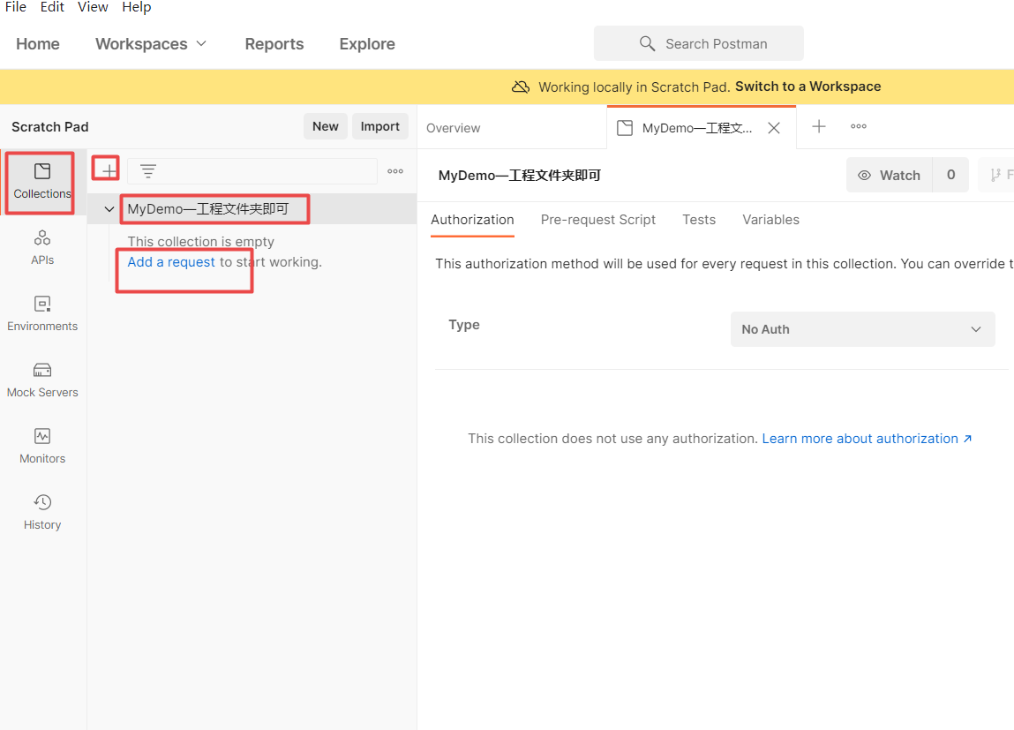
Task: Click the cloud-offline icon in the yellow banner
Action: pos(521,87)
